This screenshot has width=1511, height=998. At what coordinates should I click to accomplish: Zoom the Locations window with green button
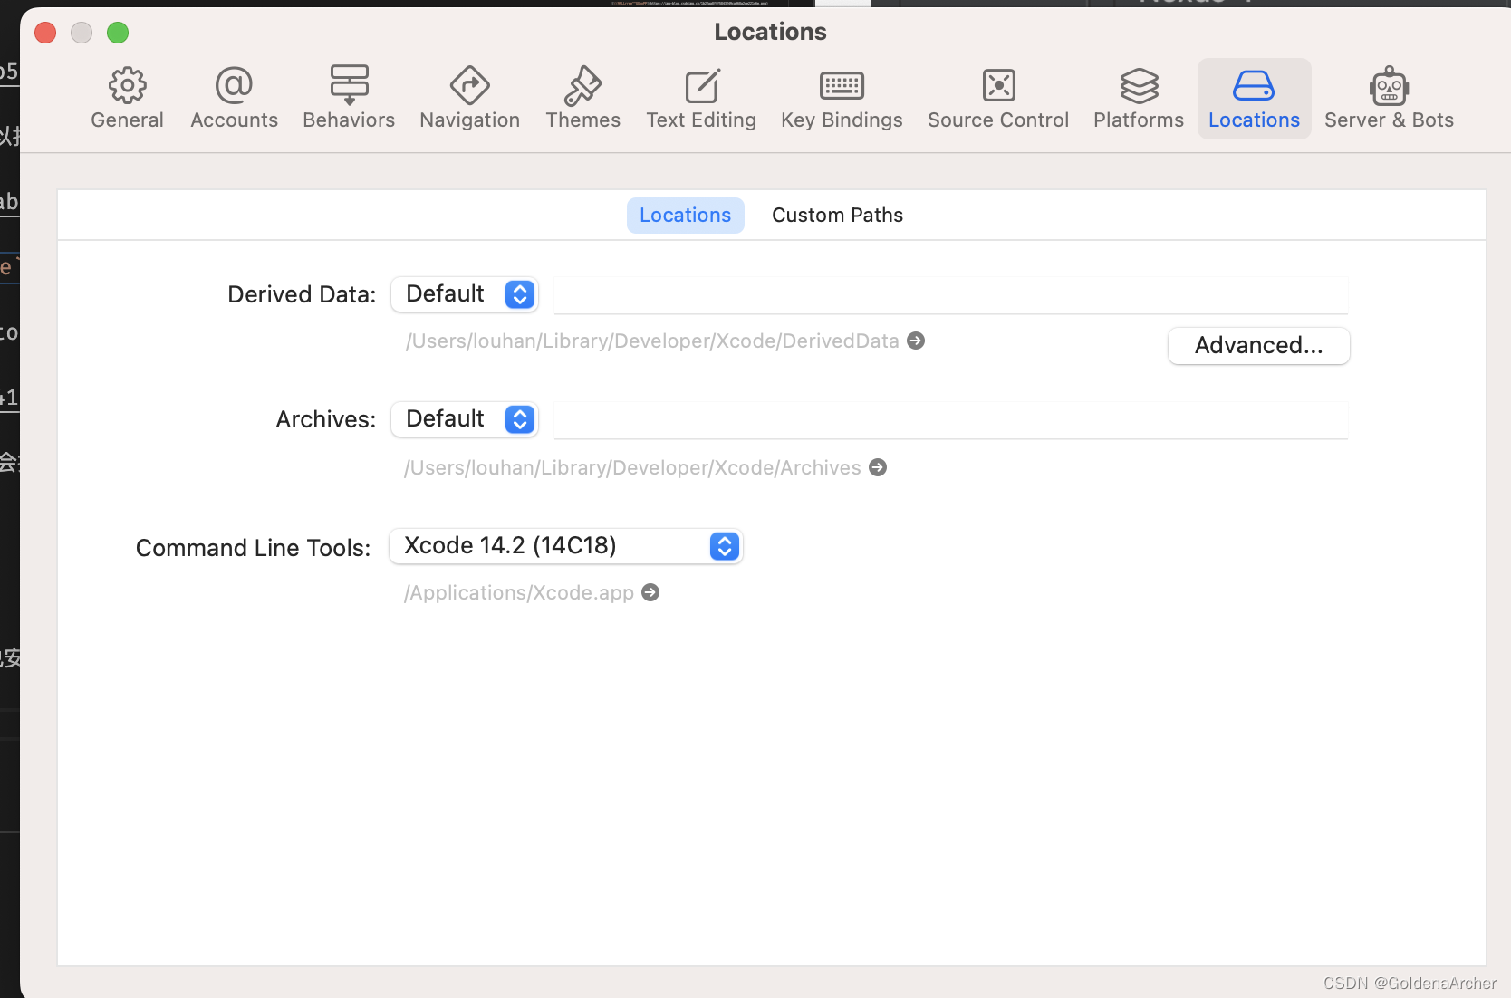[118, 33]
